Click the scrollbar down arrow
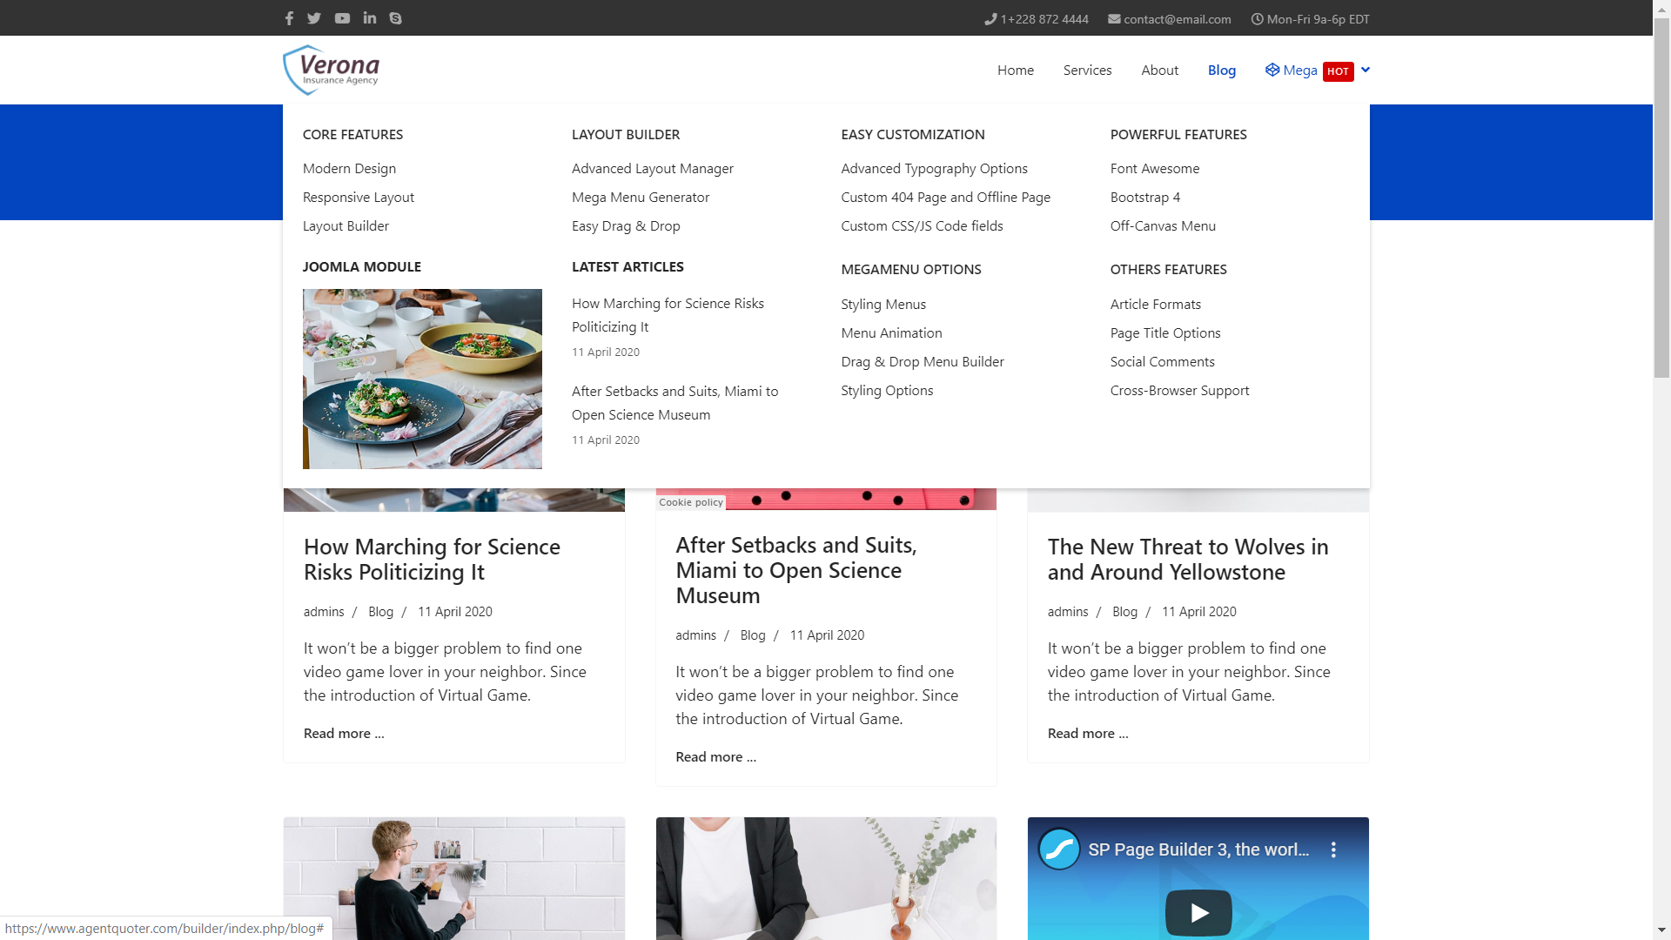1671x940 pixels. pos(1661,930)
